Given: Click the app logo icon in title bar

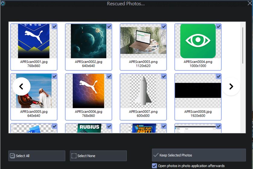Looking at the screenshot, I should click(x=3, y=3).
